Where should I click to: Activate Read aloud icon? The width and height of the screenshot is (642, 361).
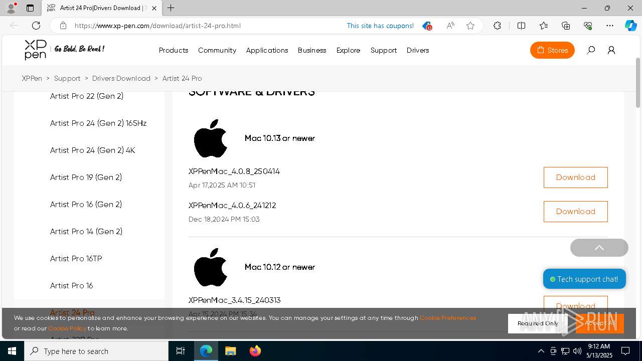pyautogui.click(x=450, y=26)
